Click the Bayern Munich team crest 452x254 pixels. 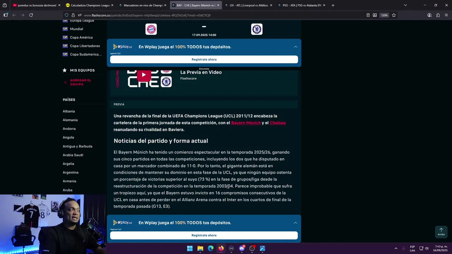click(151, 29)
